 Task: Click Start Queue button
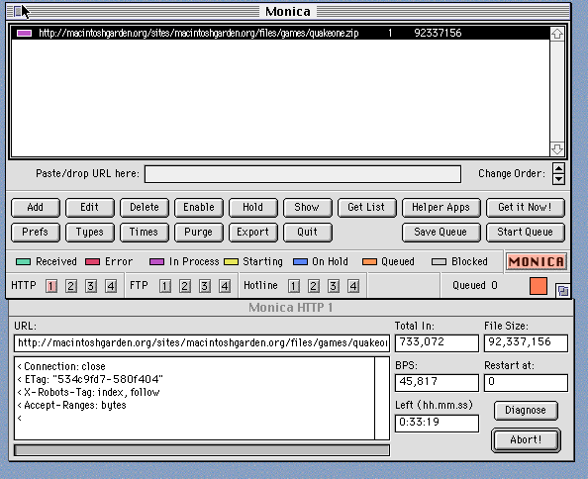click(525, 233)
